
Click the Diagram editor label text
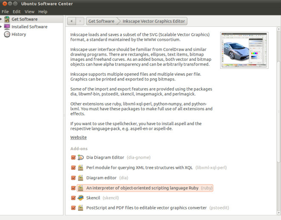tap(101, 178)
